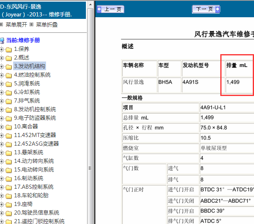This screenshot has width=254, height=224.
Task: Click the folder icon for 10.离合器
Action: 9,127
